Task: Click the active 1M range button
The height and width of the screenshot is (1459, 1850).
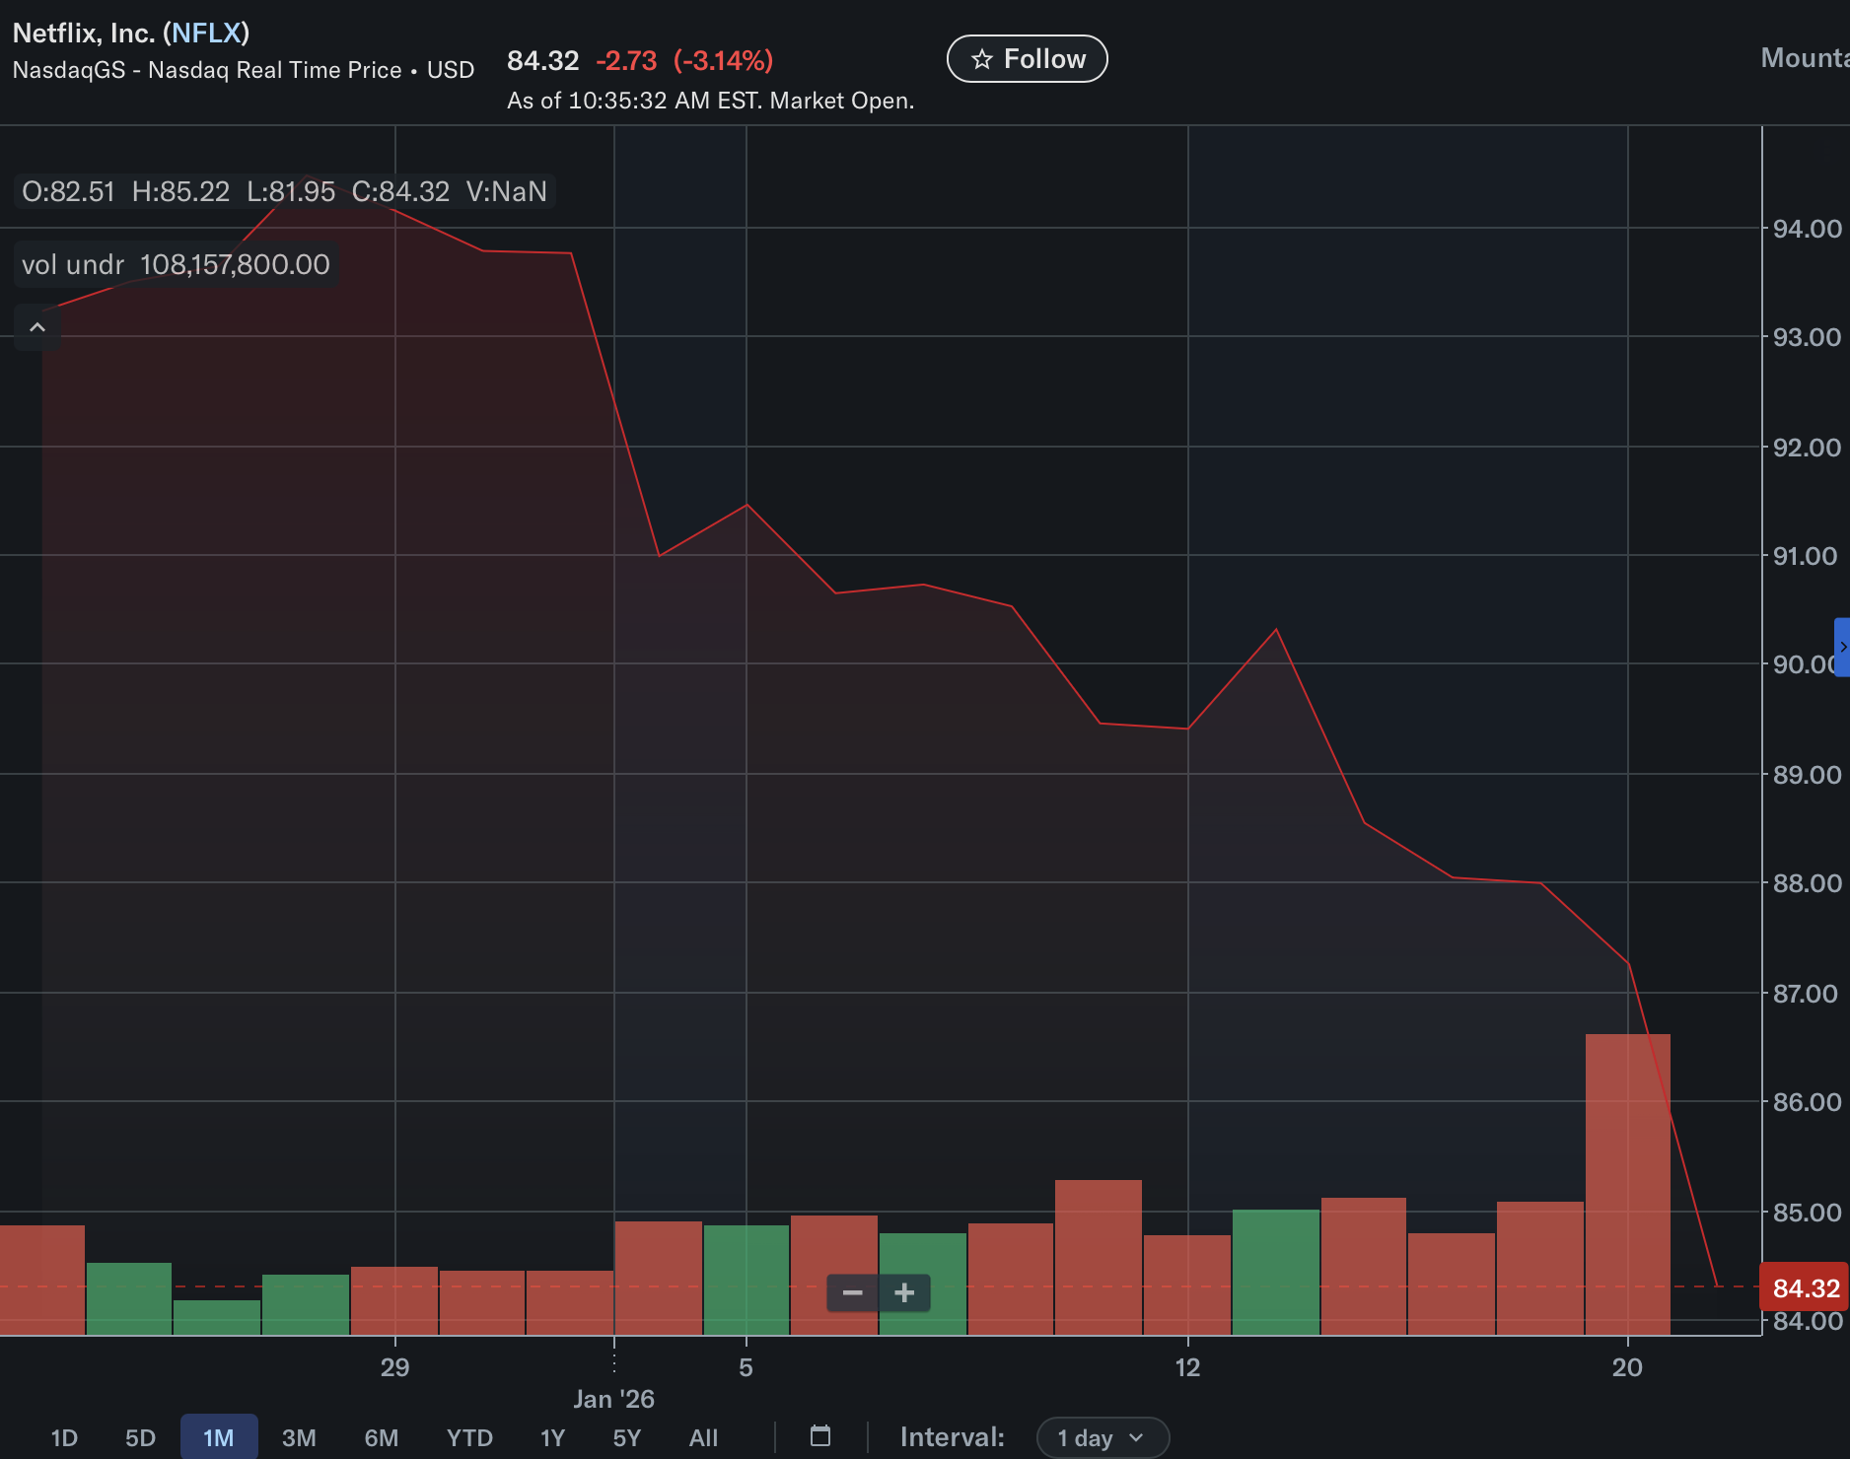Action: click(x=219, y=1437)
